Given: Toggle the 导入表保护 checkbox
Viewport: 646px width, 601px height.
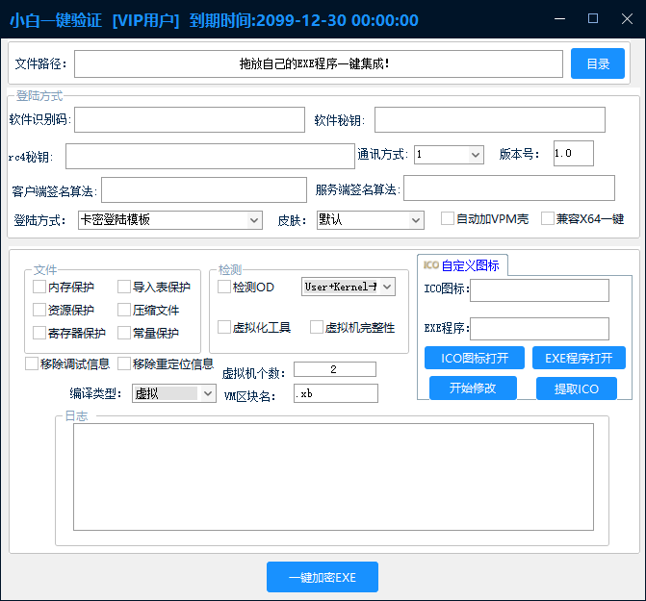Looking at the screenshot, I should 124,287.
